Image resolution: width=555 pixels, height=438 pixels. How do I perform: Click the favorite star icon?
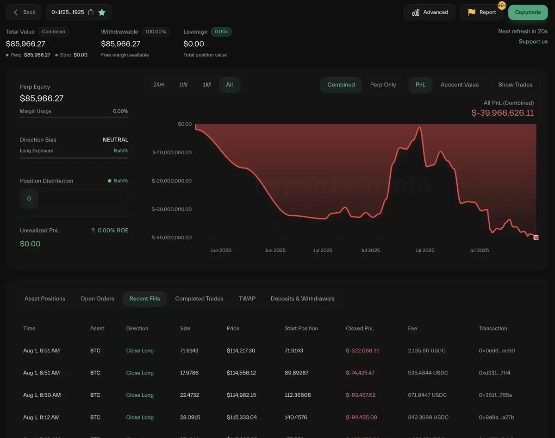(x=102, y=13)
